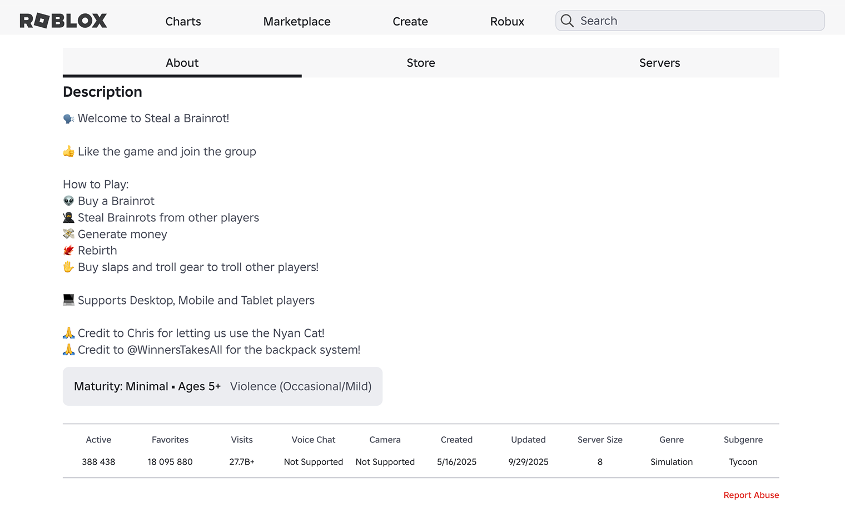Click the thumbs up emoji near Like the game
845x518 pixels.
click(x=68, y=151)
